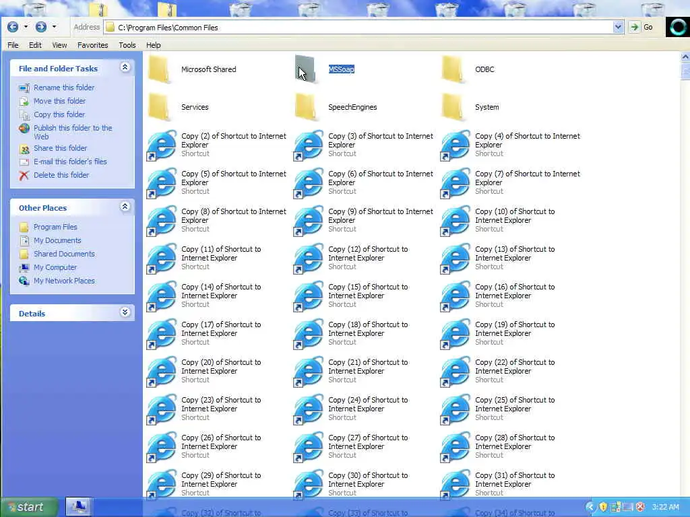
Task: Select the System folder icon
Action: click(x=453, y=107)
